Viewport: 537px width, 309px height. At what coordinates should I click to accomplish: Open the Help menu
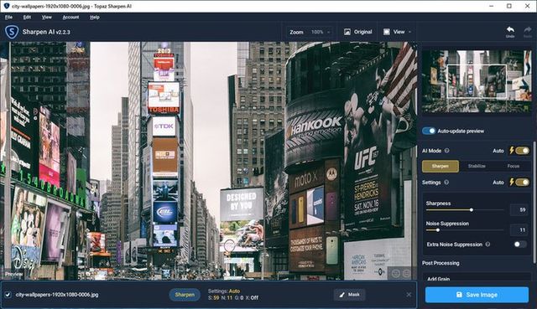[x=95, y=18]
